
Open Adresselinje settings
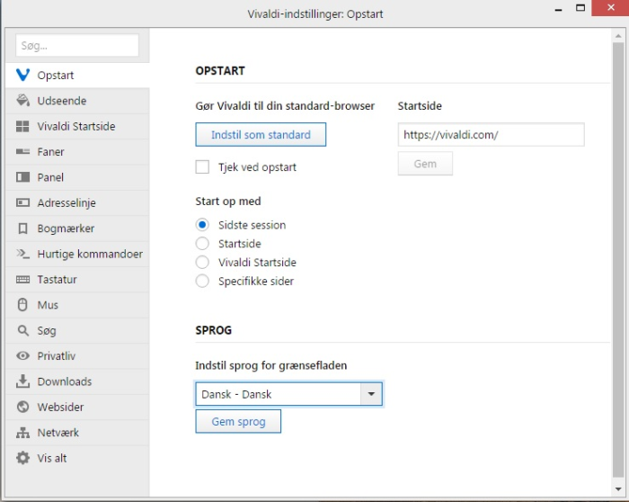[x=77, y=202]
